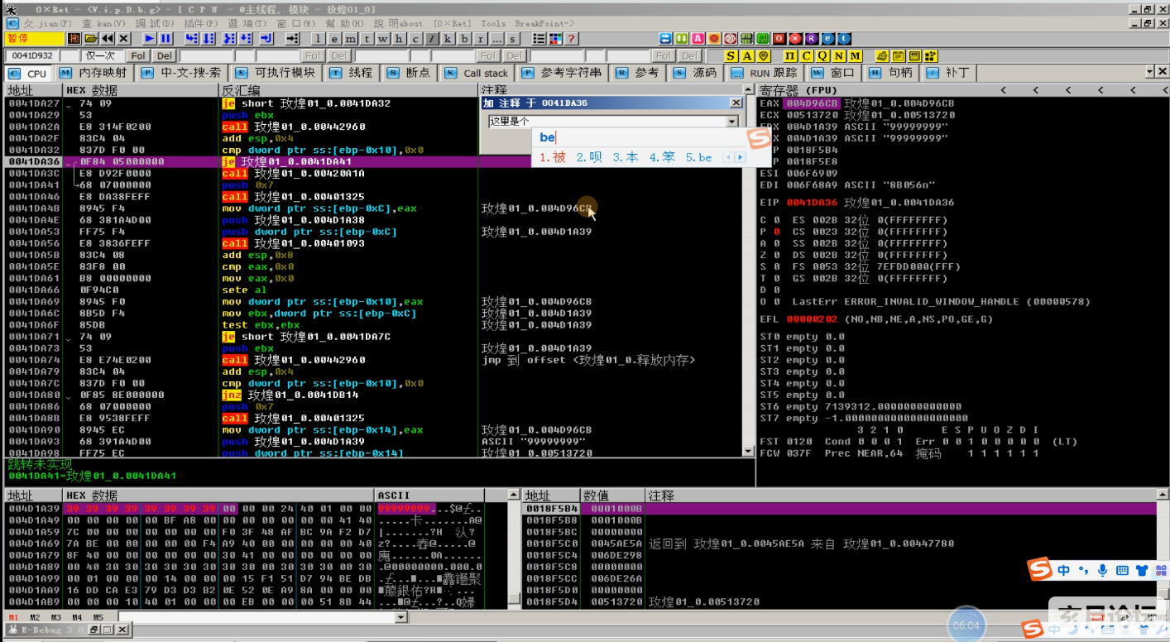Click first left arrow in registers pane header
The width and height of the screenshot is (1170, 642).
pos(1002,89)
